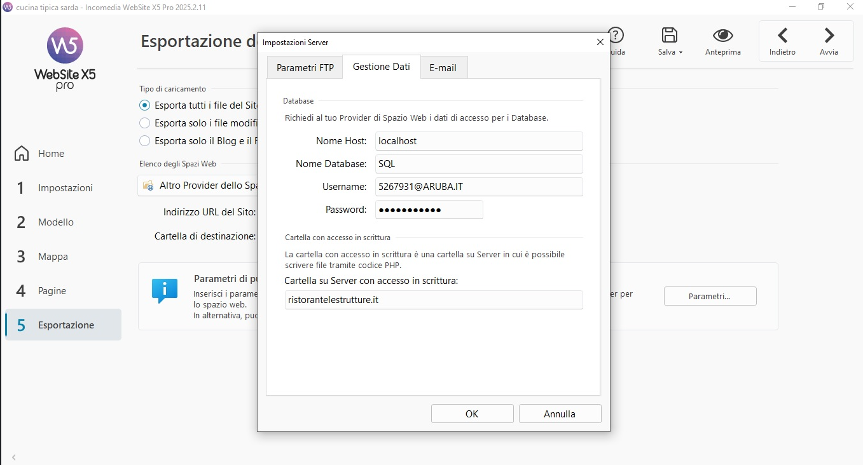Switch to the E-mail tab
The width and height of the screenshot is (863, 465).
point(443,68)
